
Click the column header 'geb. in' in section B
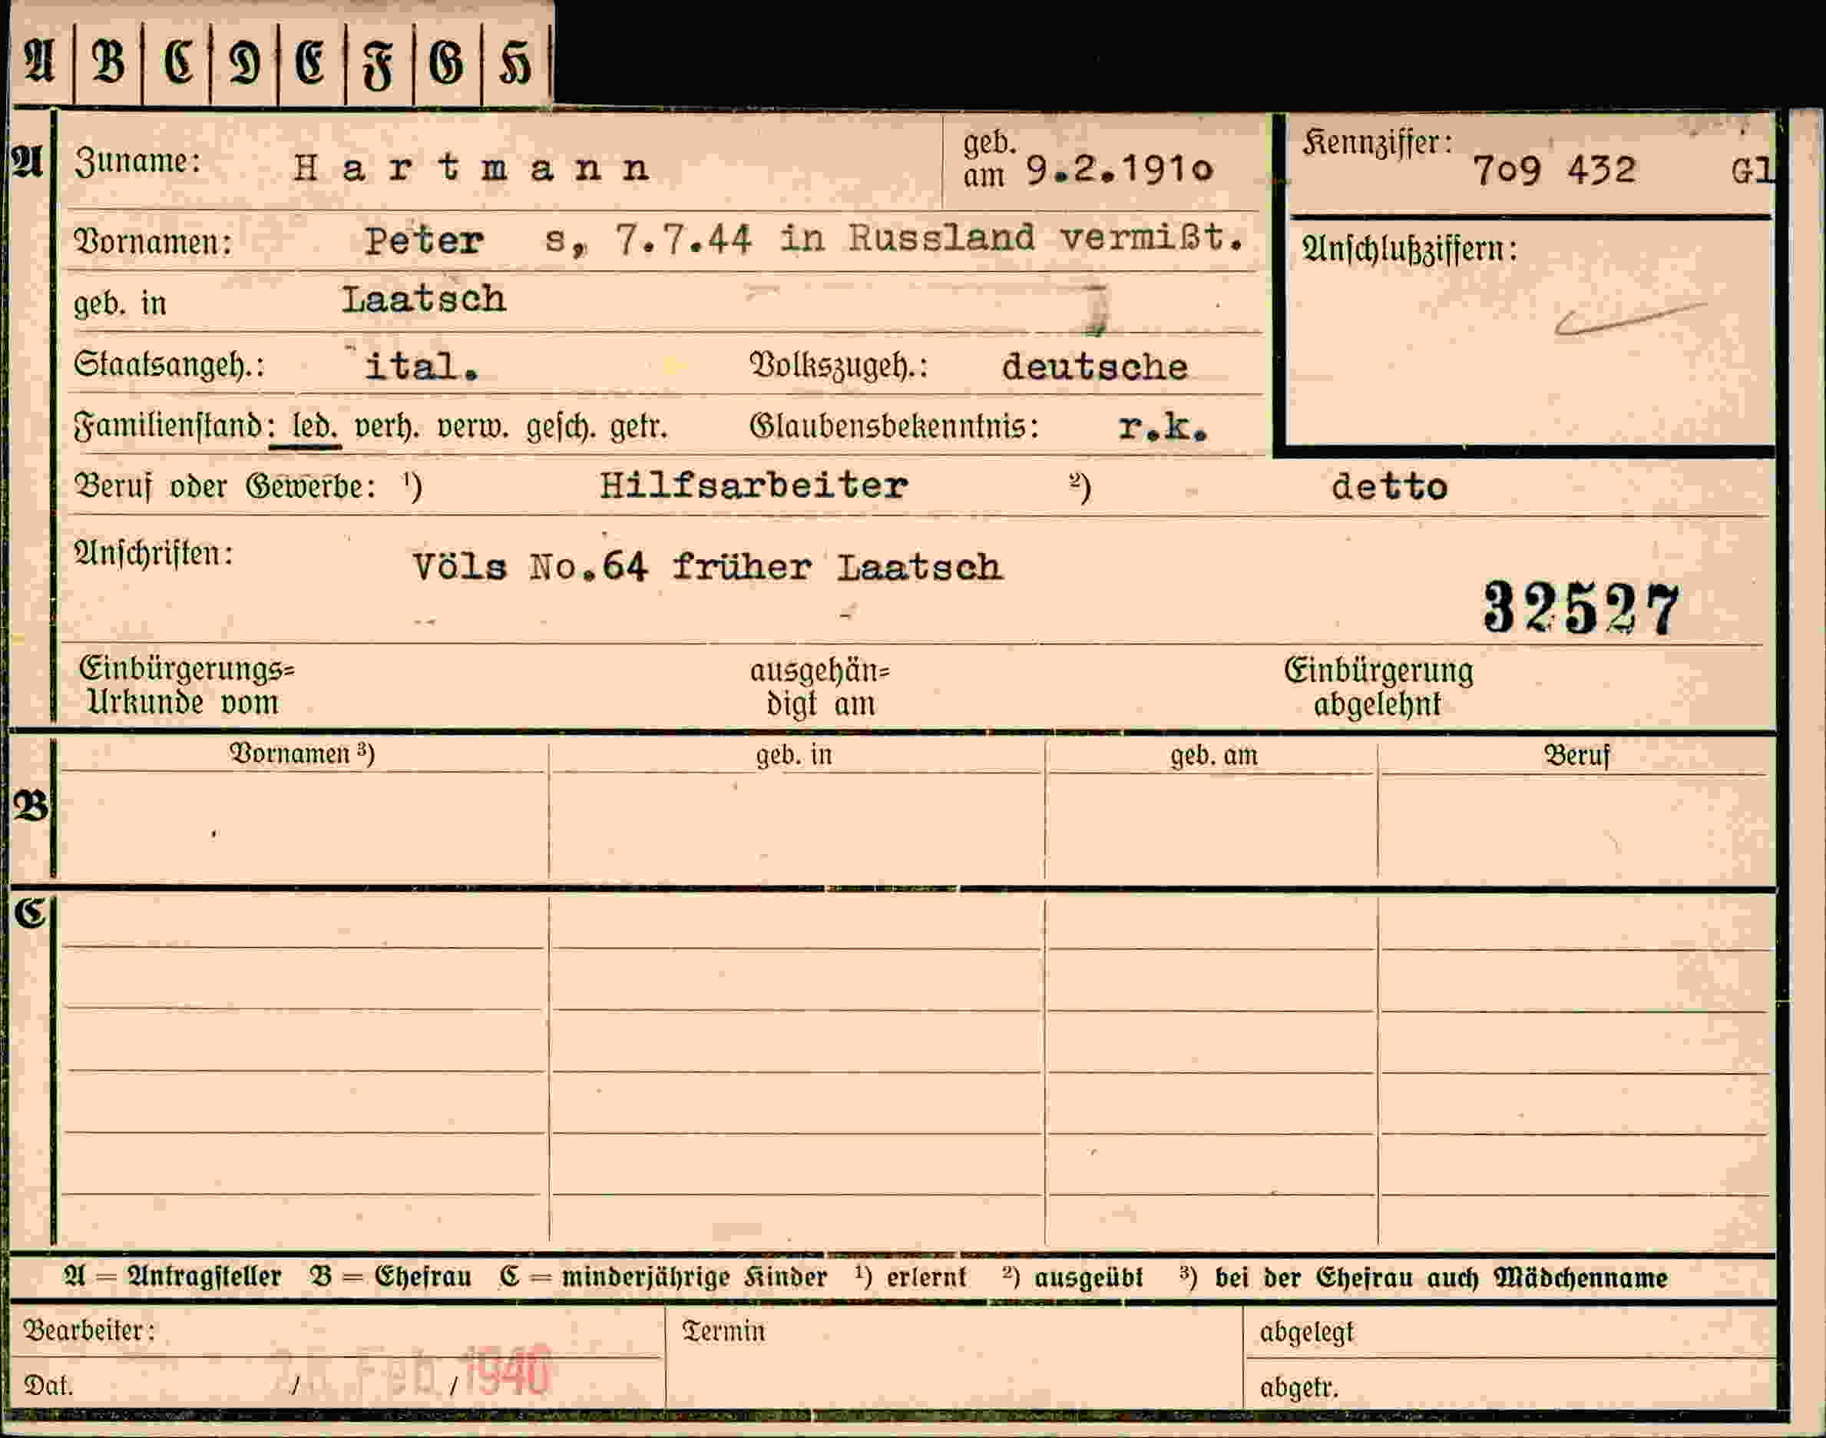793,755
